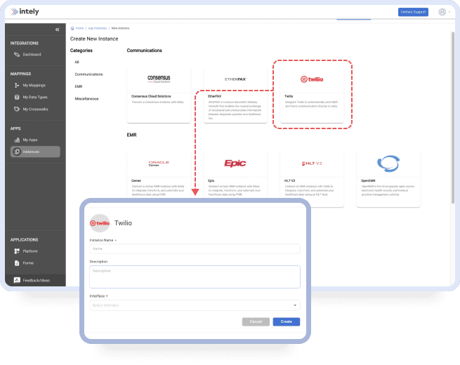Open the Dashboard icon in sidebar
The image size is (460, 365).
point(17,55)
